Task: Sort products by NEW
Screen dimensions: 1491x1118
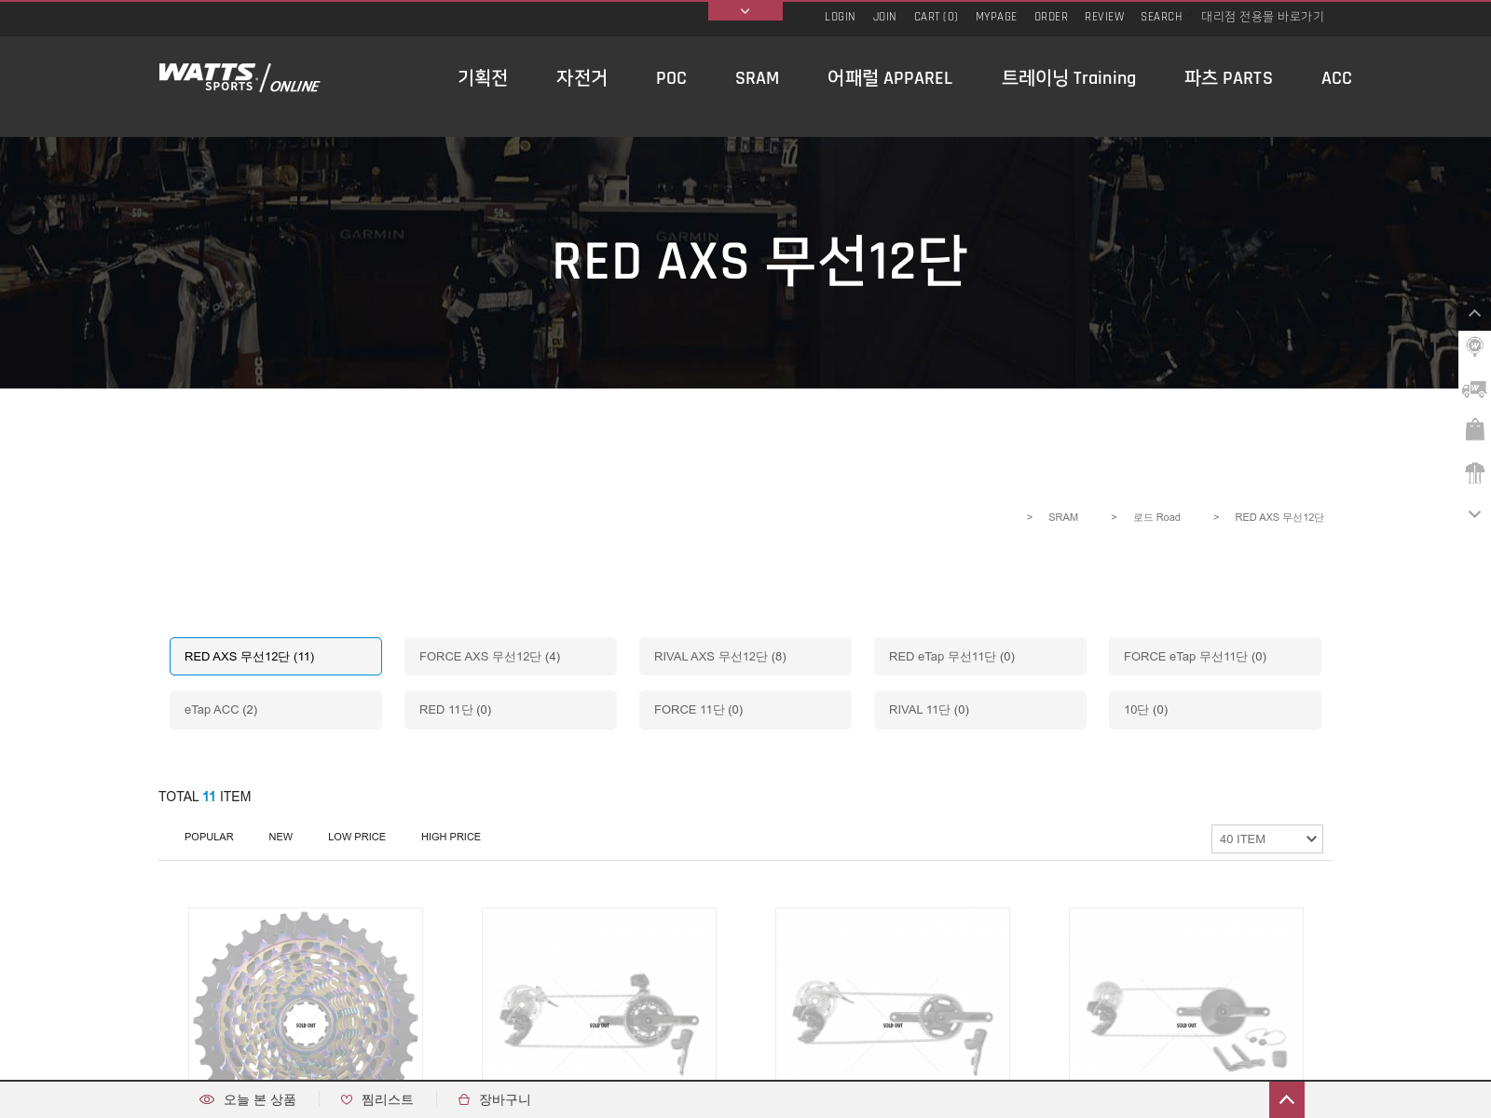Action: click(x=280, y=837)
